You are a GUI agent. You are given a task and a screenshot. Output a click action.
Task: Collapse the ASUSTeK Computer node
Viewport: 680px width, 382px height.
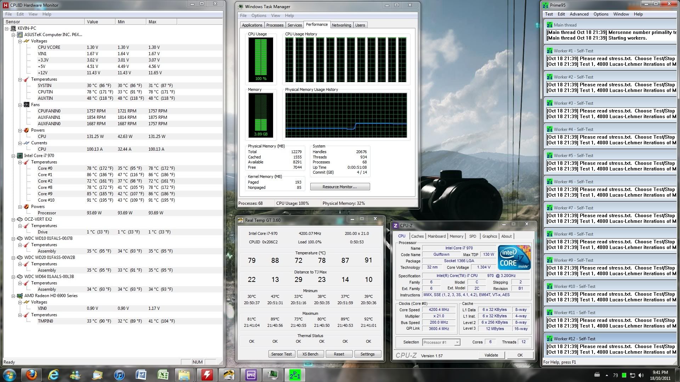coord(13,35)
